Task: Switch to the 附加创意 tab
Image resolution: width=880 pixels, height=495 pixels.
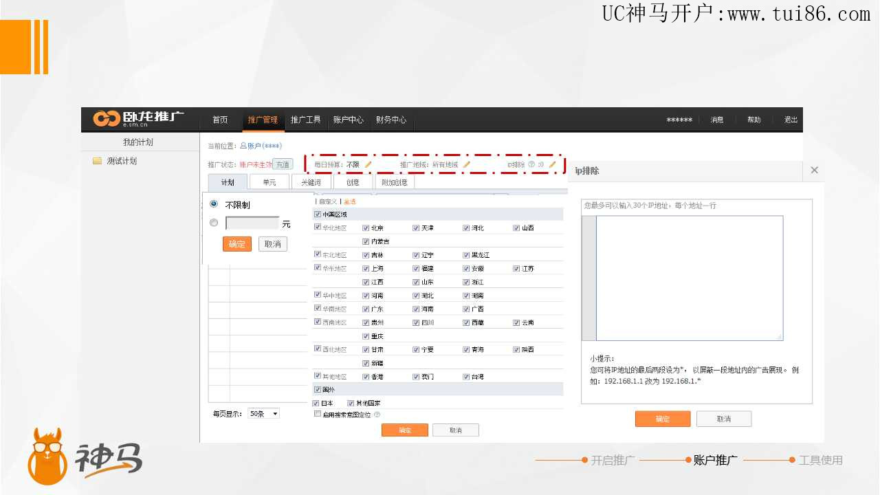Action: [x=395, y=182]
